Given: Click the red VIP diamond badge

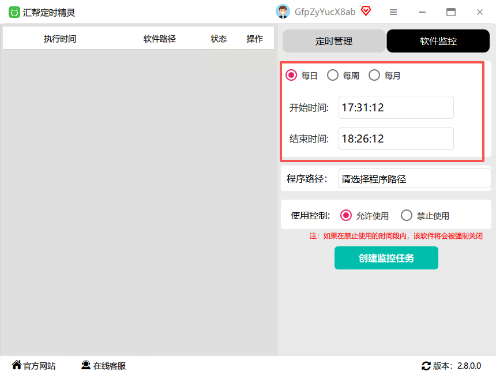Looking at the screenshot, I should (x=366, y=11).
